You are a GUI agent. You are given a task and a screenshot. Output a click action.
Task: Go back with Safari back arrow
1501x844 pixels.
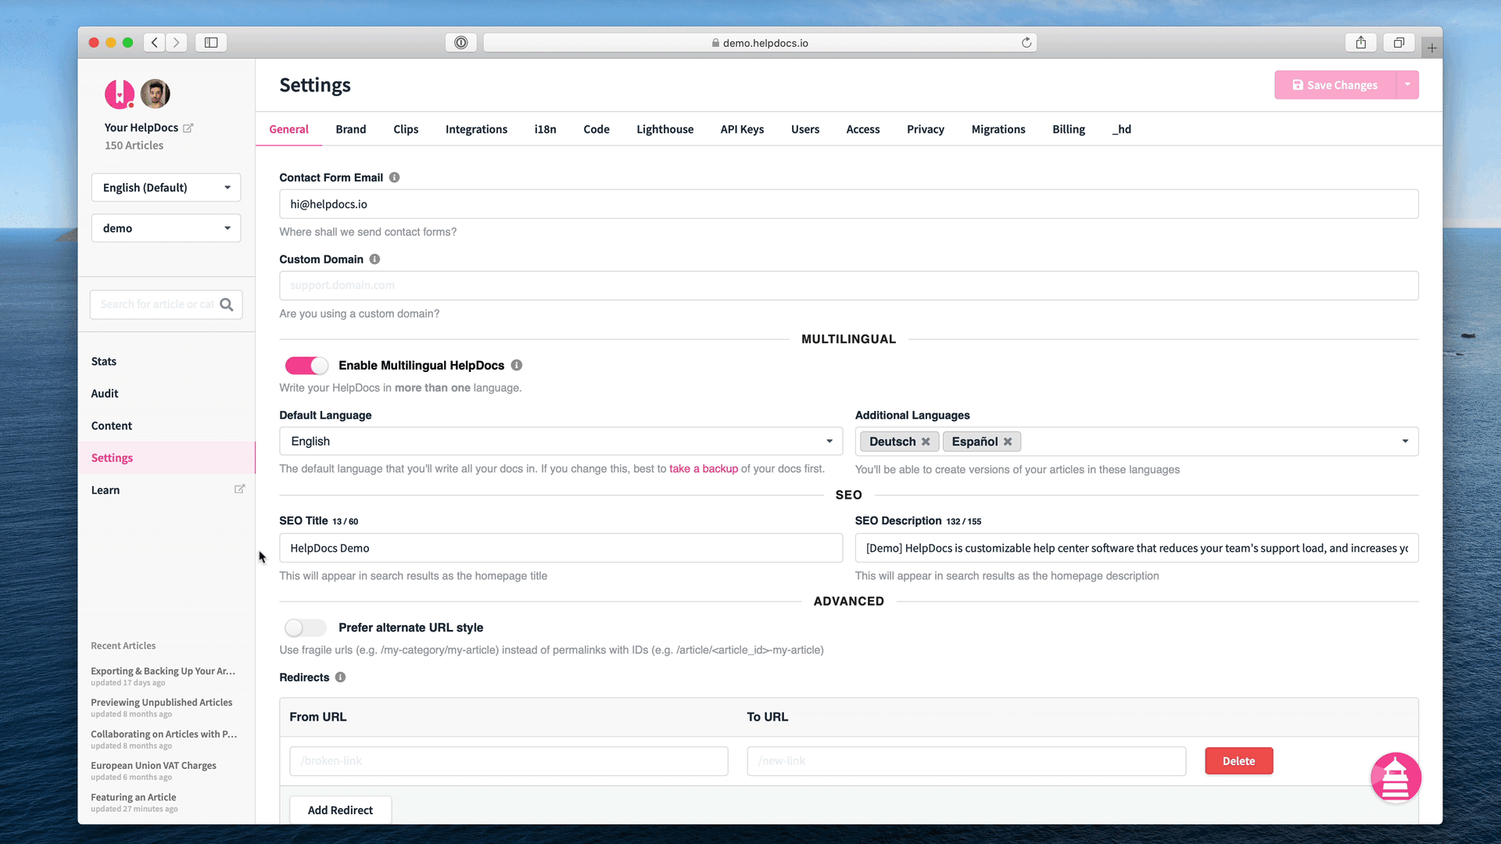coord(155,42)
